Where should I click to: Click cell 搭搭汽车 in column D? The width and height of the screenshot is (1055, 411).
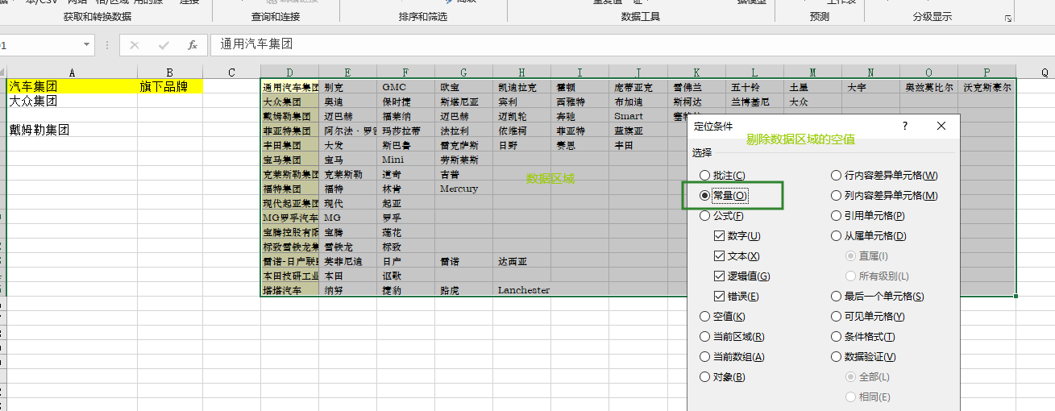pyautogui.click(x=290, y=290)
